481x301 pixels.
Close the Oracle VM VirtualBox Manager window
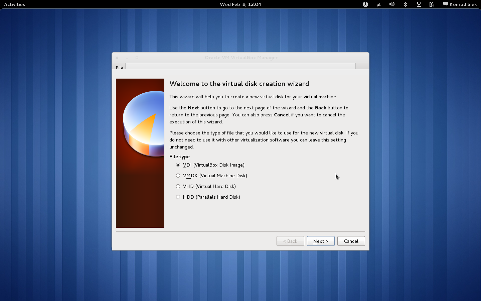click(x=117, y=58)
